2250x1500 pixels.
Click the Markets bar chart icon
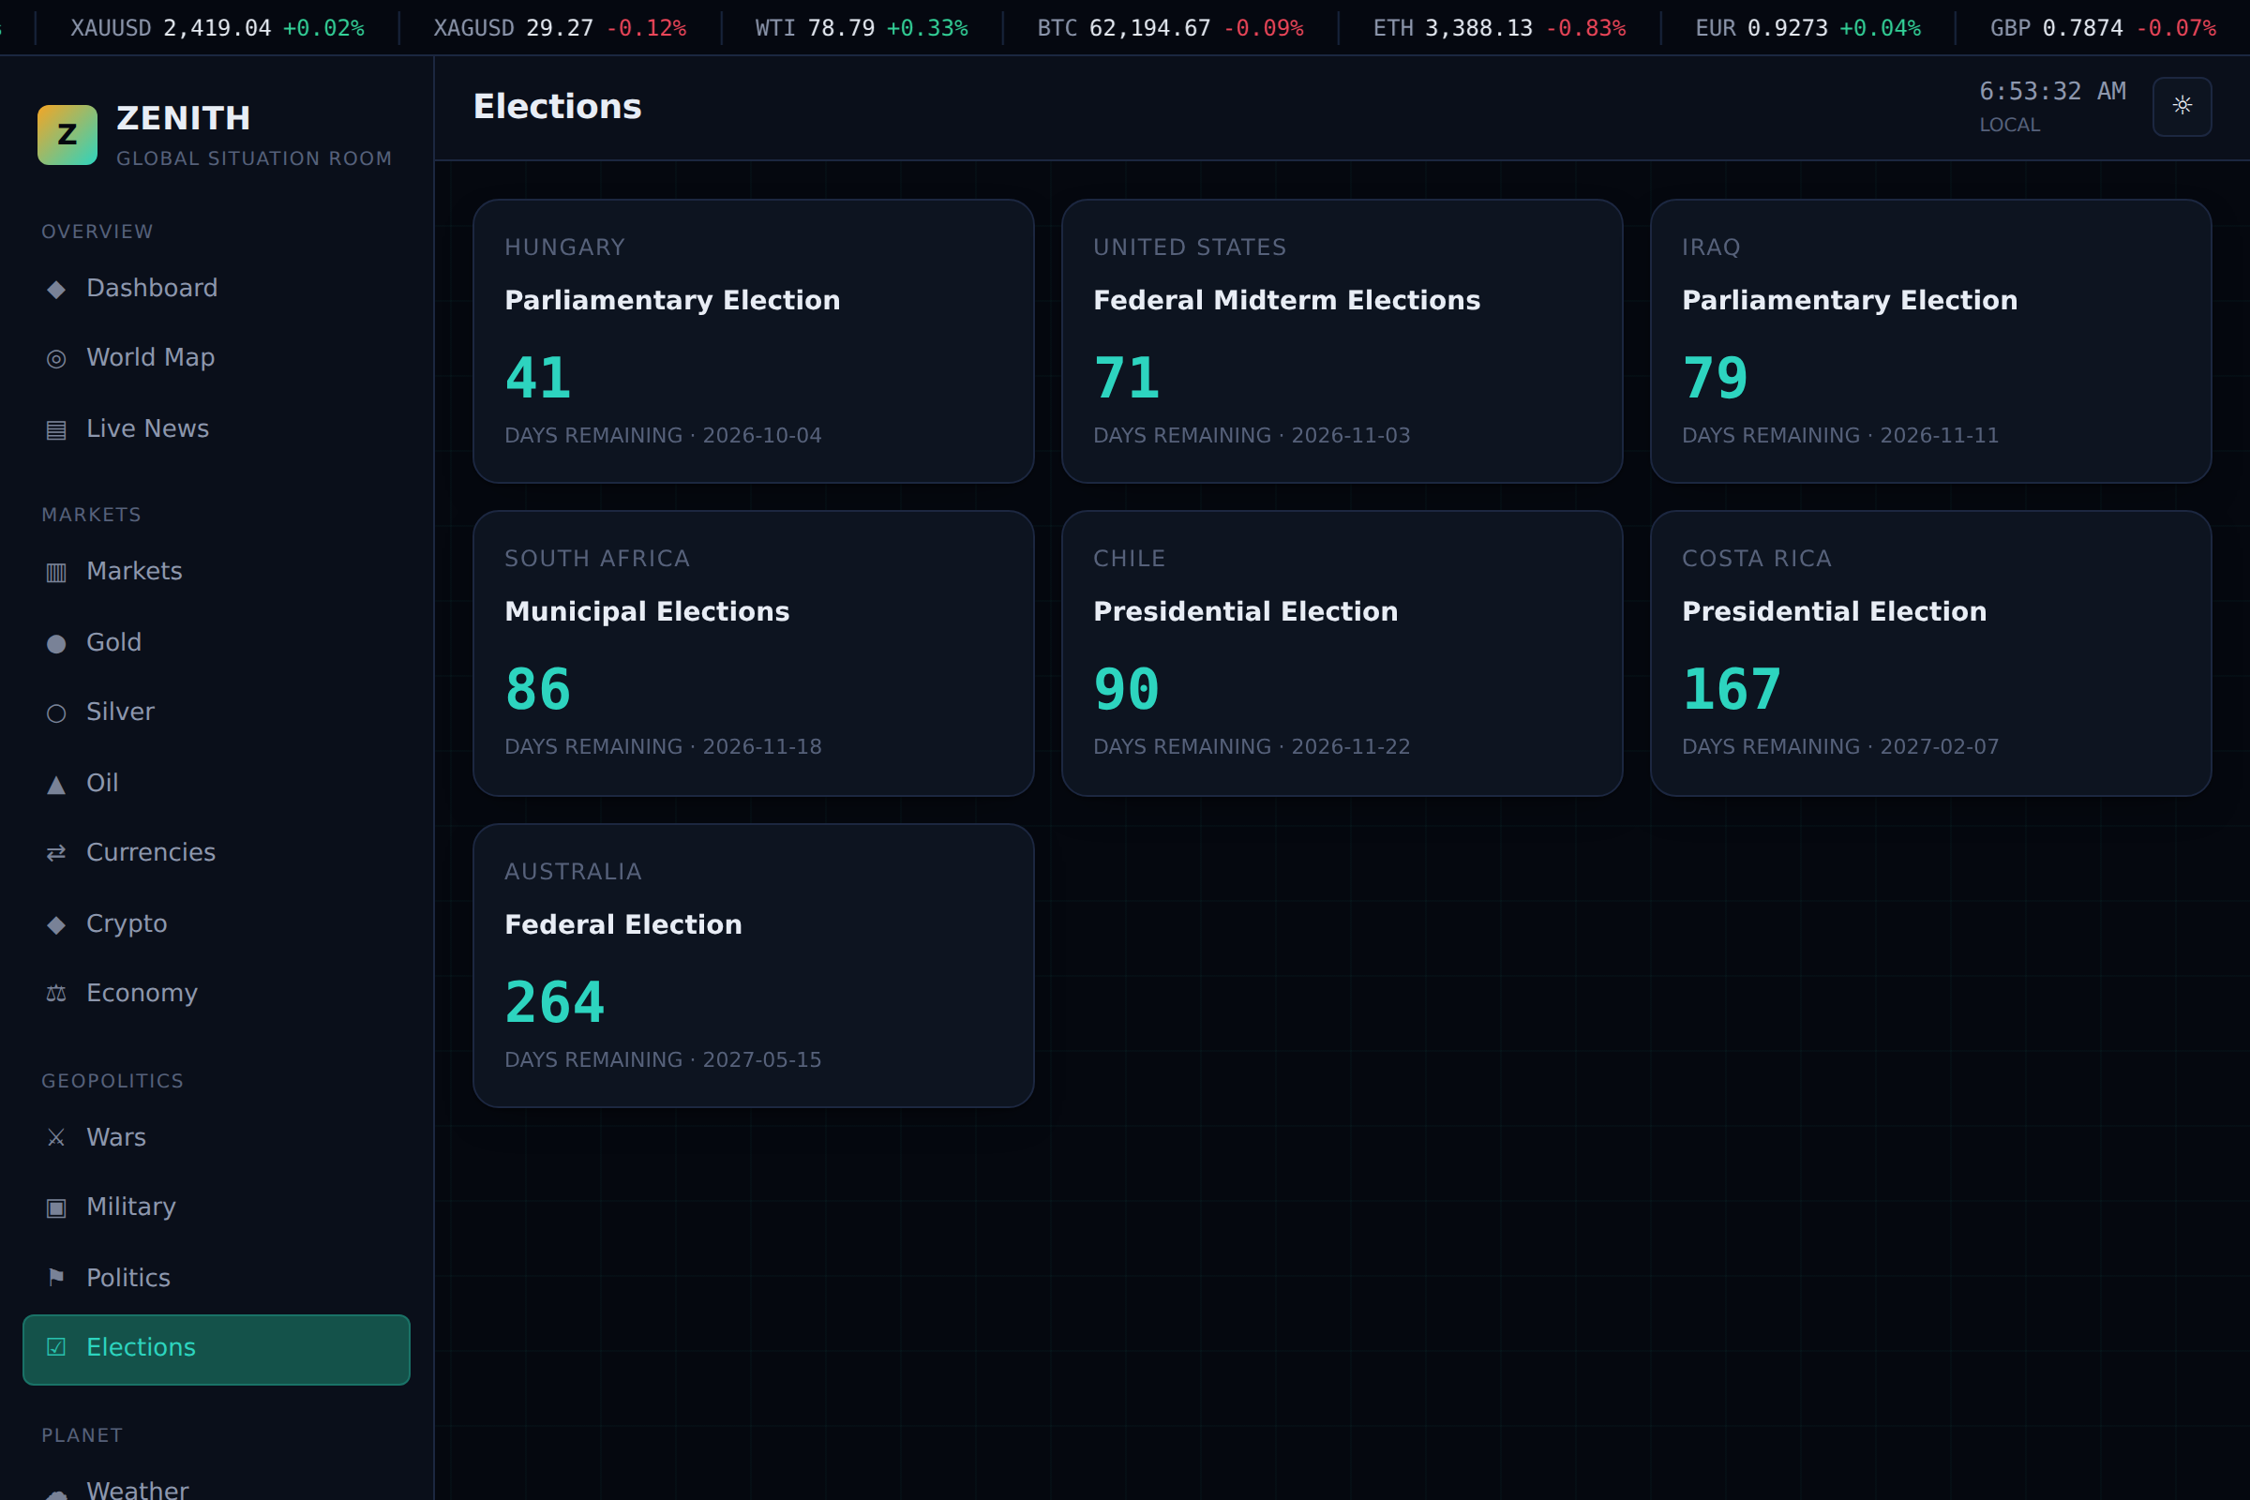pos(56,572)
